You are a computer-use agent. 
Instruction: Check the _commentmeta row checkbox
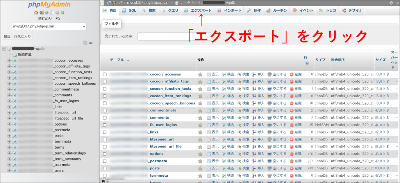pos(105,110)
